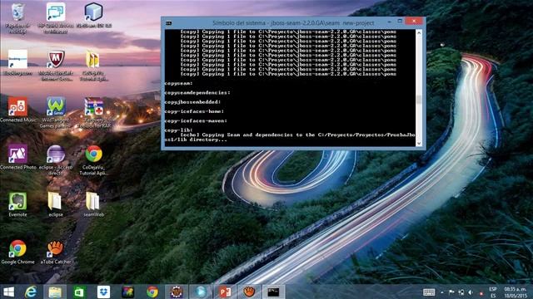Open the Google Chrome desktop shortcut
Viewport: 533px width, 299px height.
pyautogui.click(x=17, y=252)
